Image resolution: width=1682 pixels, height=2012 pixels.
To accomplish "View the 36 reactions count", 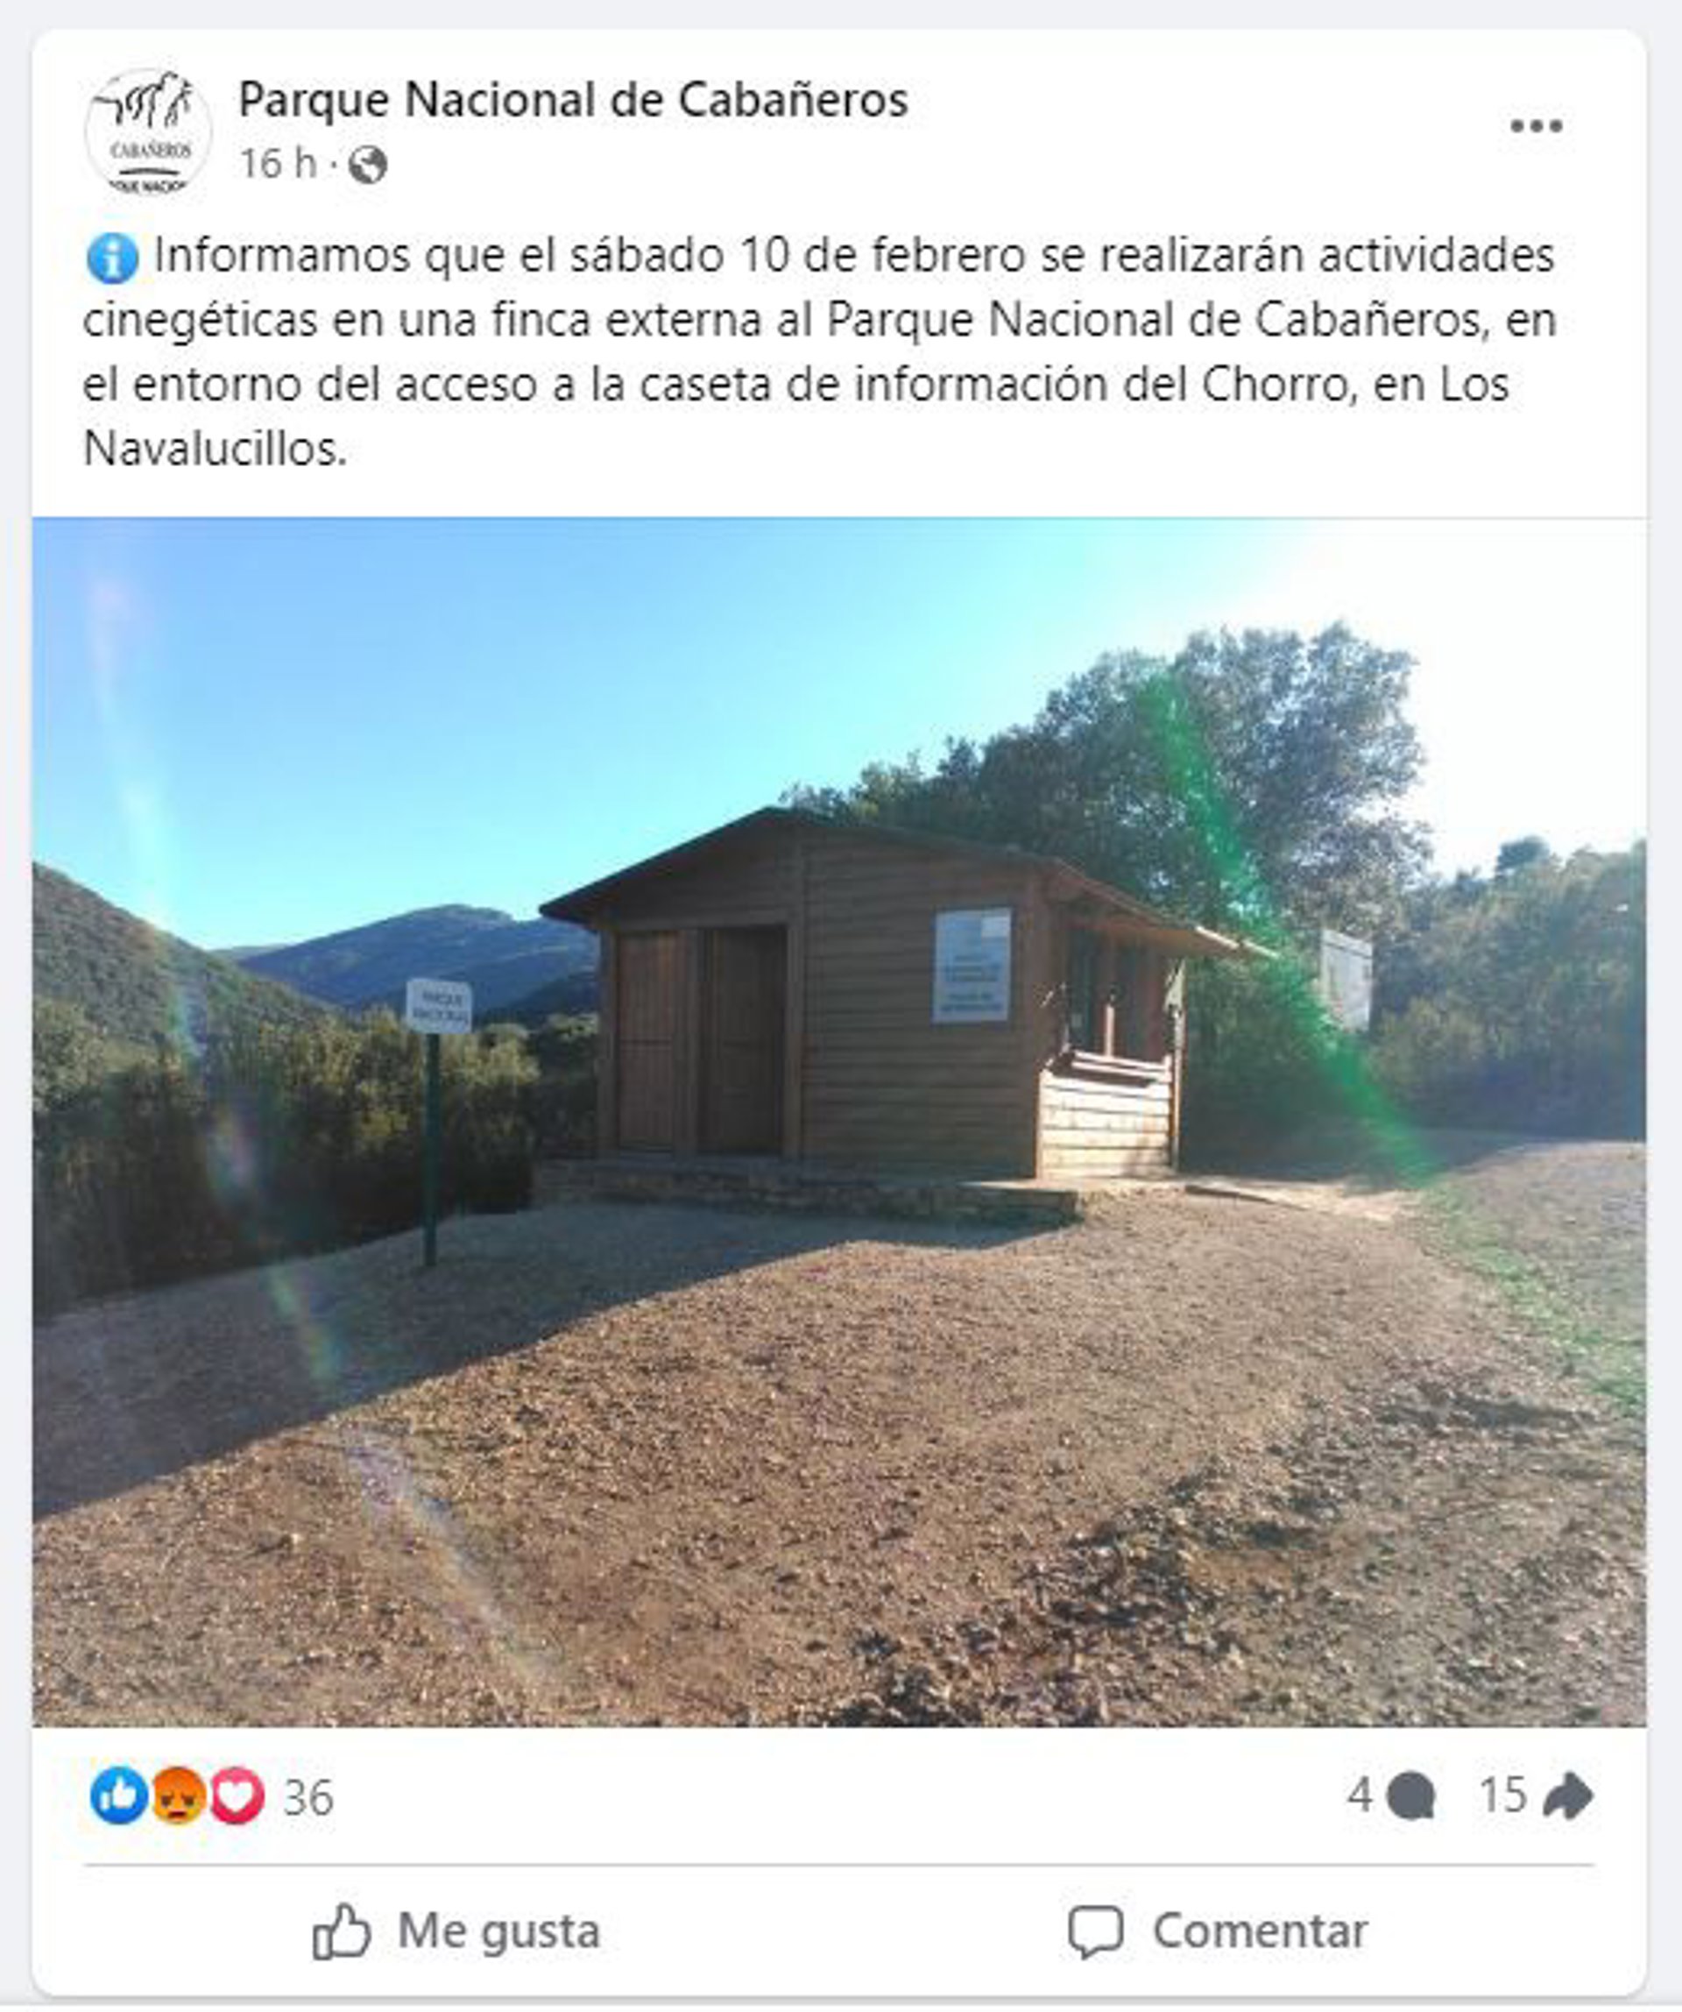I will coord(308,1797).
